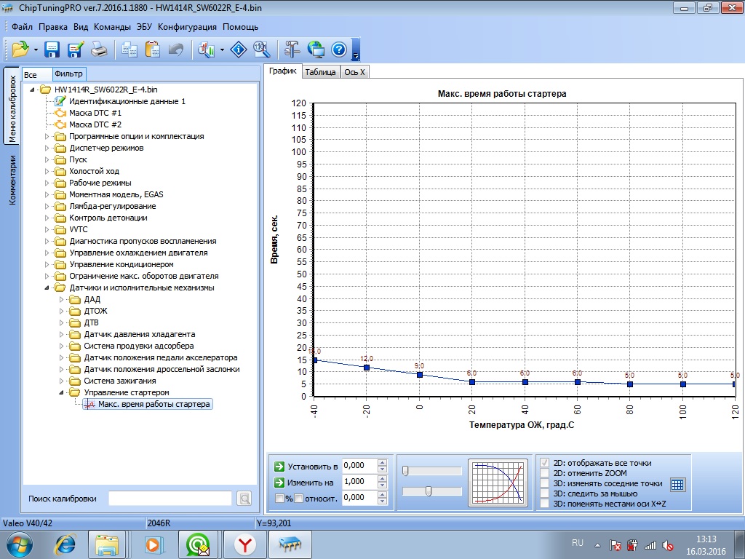Click the printer icon in toolbar
The width and height of the screenshot is (745, 559).
point(99,49)
